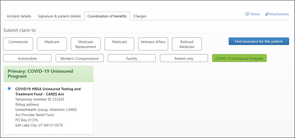This screenshot has width=295, height=138.
Task: Select Railroad Medicare button
Action: [187, 44]
